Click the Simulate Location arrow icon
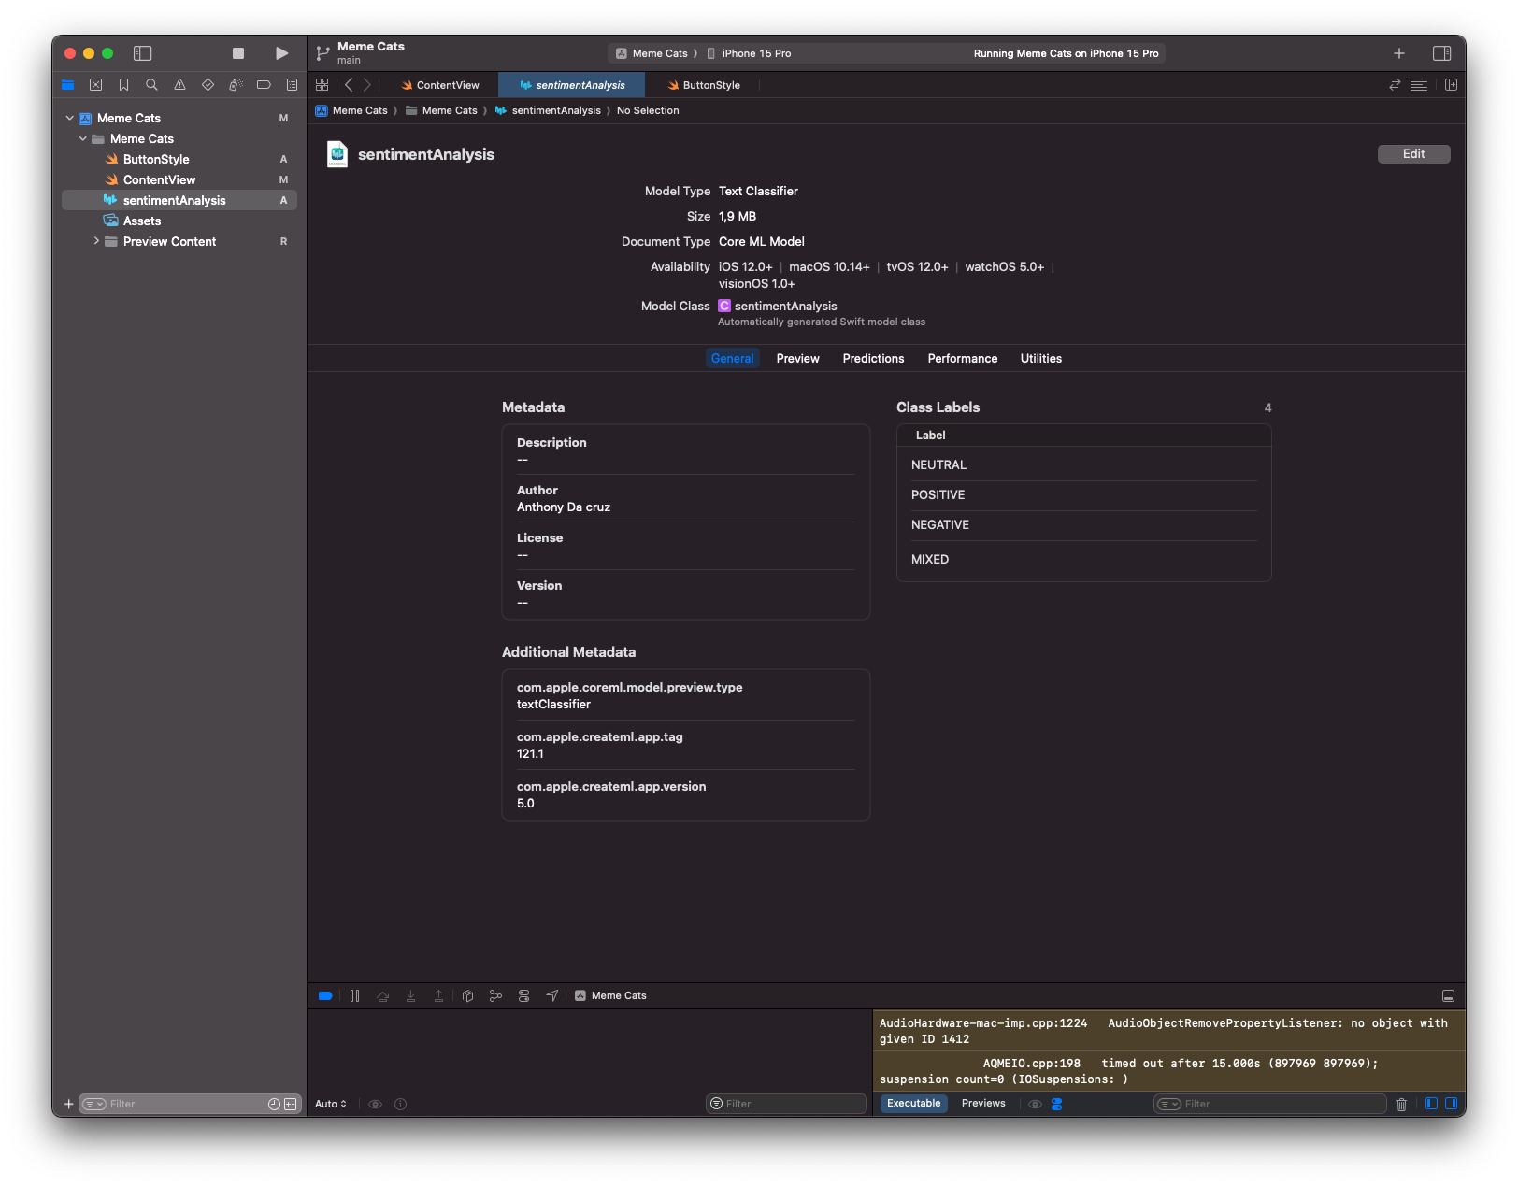The height and width of the screenshot is (1186, 1518). click(x=552, y=996)
